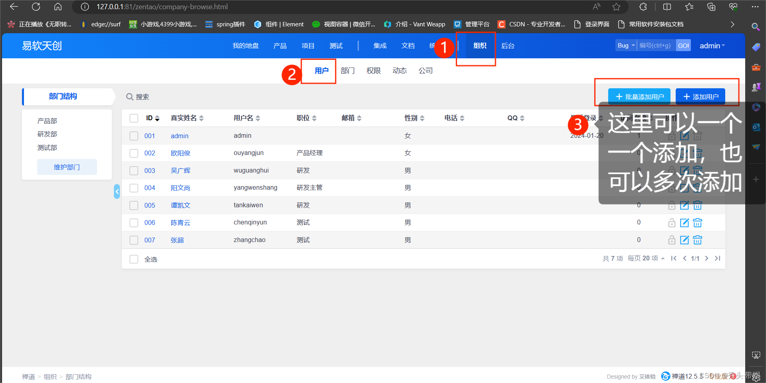Image resolution: width=766 pixels, height=383 pixels.
Task: Open the Bug type dropdown in header
Action: pos(626,46)
